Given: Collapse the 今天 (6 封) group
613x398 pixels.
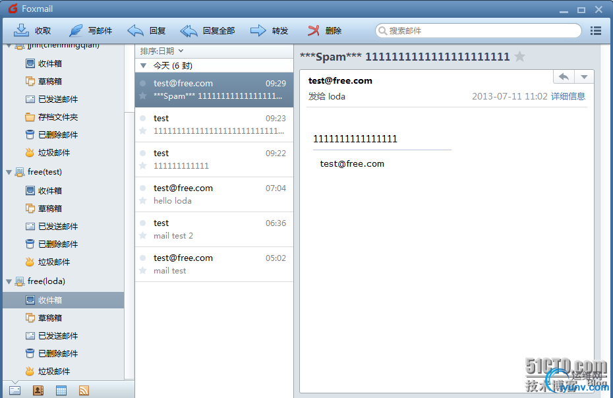Looking at the screenshot, I should pyautogui.click(x=144, y=66).
